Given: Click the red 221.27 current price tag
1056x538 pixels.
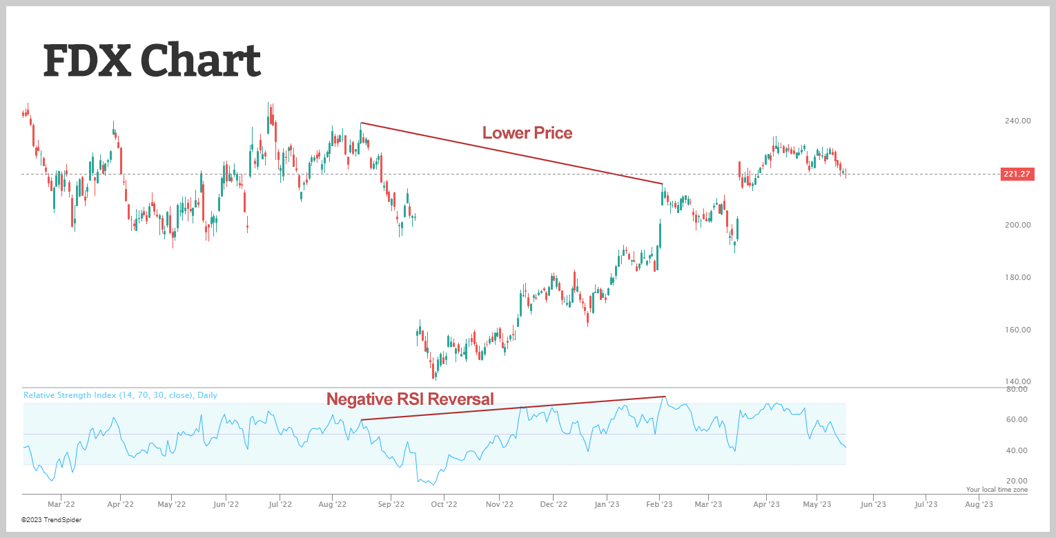Looking at the screenshot, I should tap(1017, 175).
